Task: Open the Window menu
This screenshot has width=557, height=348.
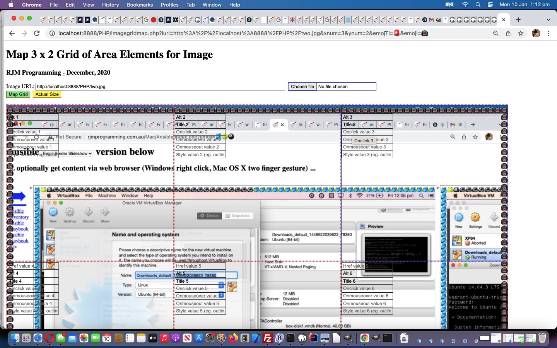Action: [x=212, y=5]
